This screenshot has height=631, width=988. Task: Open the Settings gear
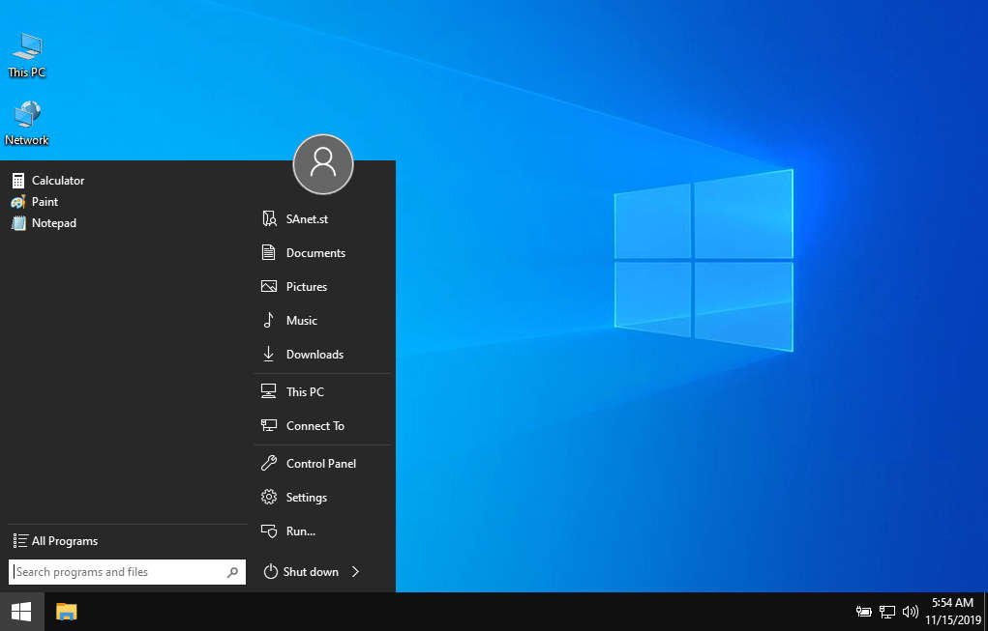coord(308,497)
